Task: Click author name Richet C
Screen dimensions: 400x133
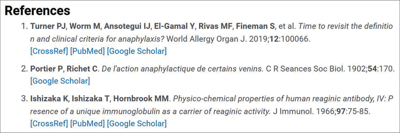Action: click(82, 69)
